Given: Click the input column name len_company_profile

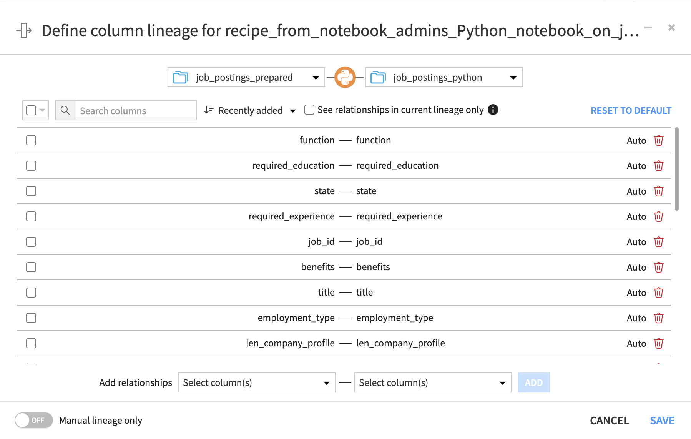Looking at the screenshot, I should click(290, 343).
